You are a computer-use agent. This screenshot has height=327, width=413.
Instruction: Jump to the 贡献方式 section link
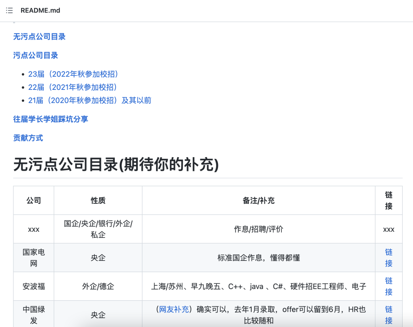28,138
